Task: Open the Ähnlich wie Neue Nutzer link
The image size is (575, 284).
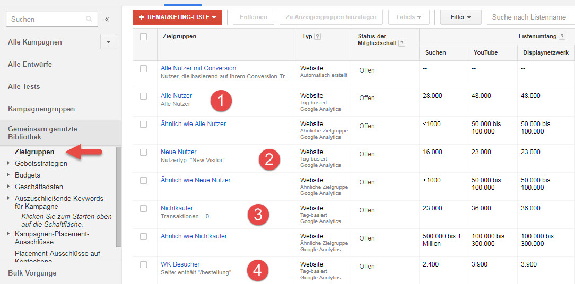Action: 196,180
